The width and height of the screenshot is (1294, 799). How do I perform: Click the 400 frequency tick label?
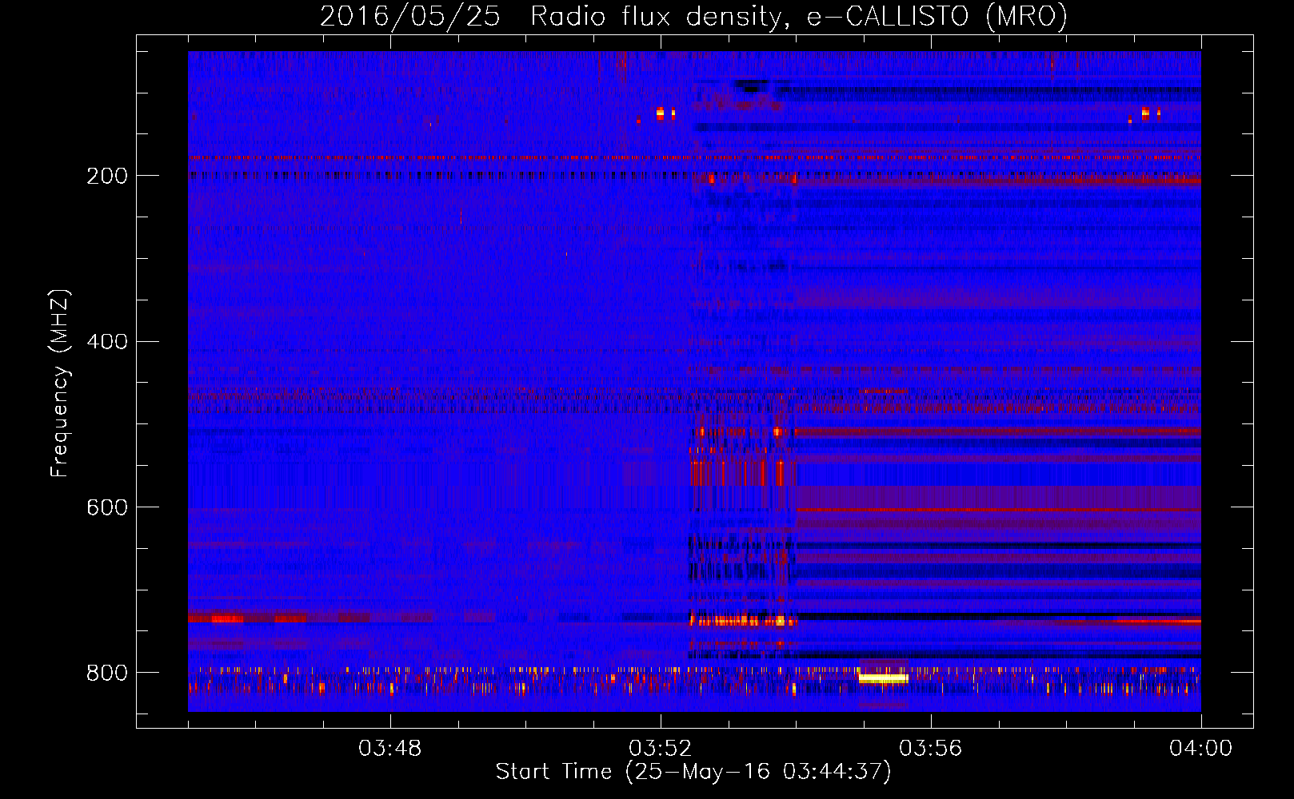107,342
